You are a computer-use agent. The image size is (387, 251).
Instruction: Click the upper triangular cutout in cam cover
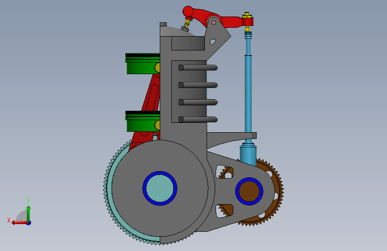225,172
